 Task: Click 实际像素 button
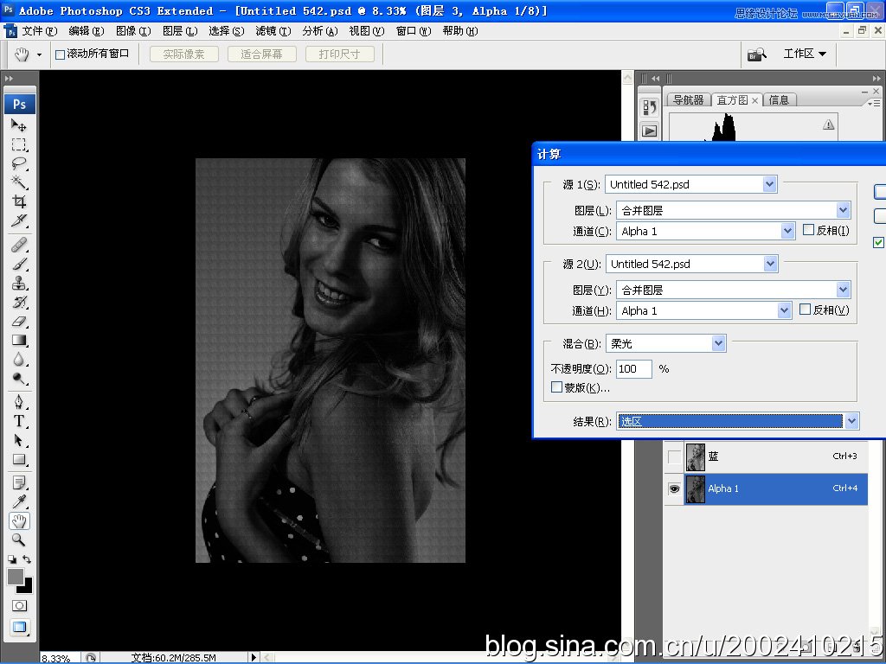coord(183,54)
